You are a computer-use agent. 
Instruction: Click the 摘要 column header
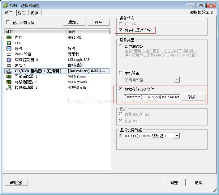88,32
